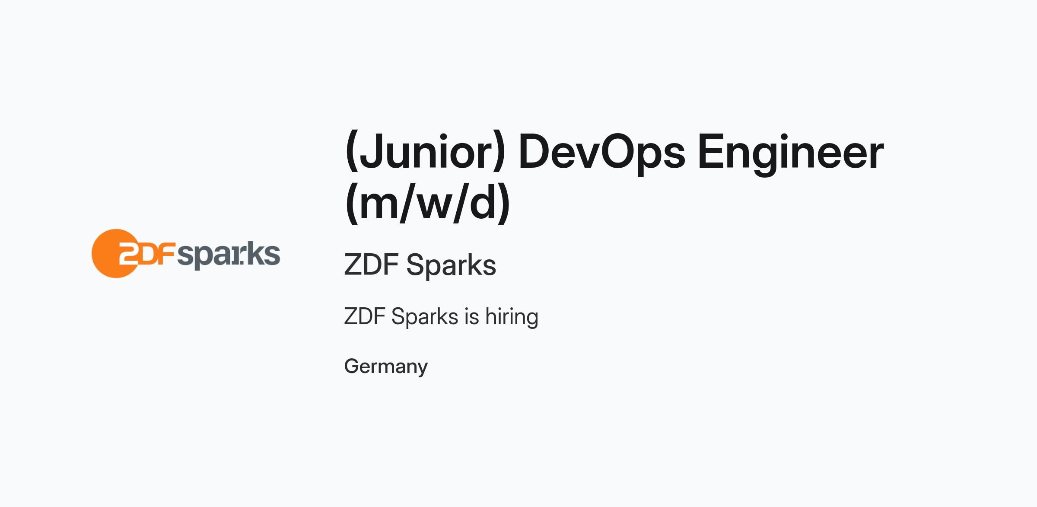Click 'Sparks' in the company name heading

(x=451, y=265)
